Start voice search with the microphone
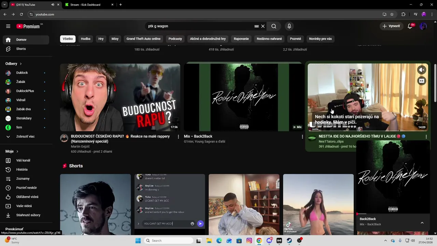Image resolution: width=437 pixels, height=246 pixels. (289, 26)
